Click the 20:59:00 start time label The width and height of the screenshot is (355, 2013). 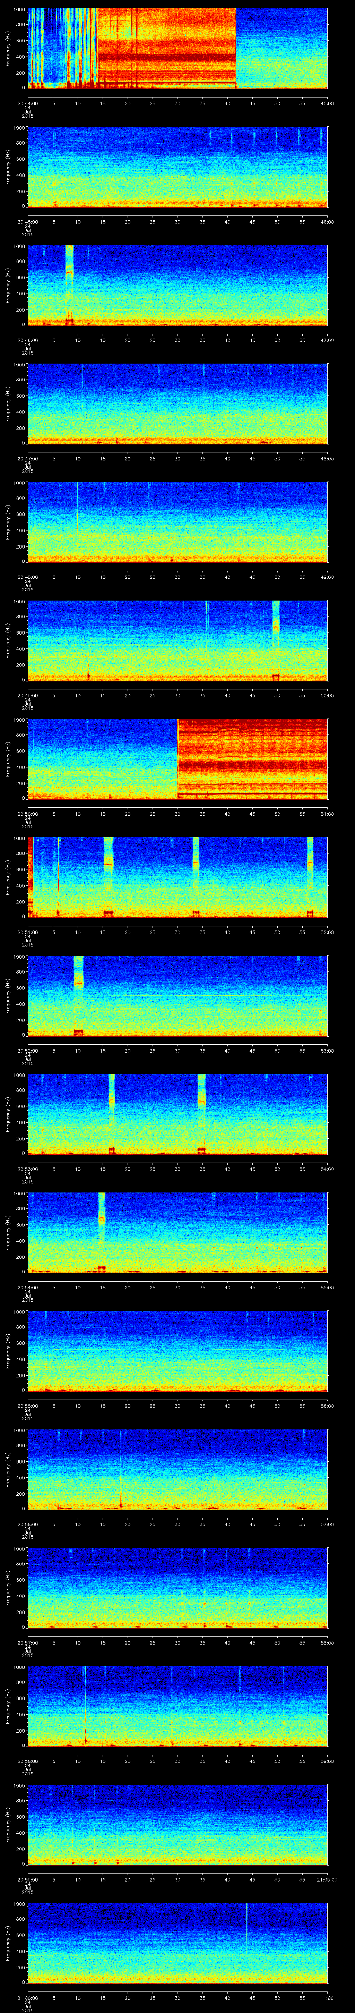27,1879
